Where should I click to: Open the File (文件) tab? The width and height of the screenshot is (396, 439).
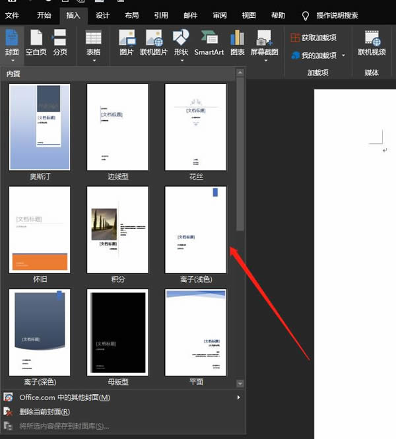[x=13, y=15]
